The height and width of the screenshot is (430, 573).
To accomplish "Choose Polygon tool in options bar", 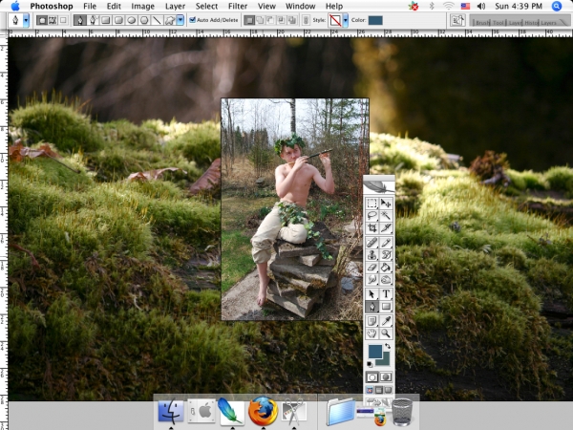I will coord(144,20).
